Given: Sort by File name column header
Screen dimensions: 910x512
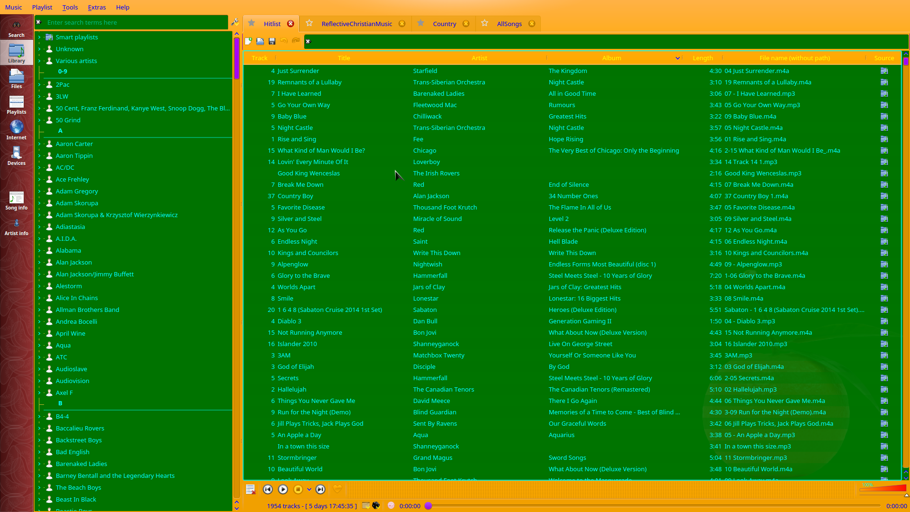Looking at the screenshot, I should (x=794, y=58).
